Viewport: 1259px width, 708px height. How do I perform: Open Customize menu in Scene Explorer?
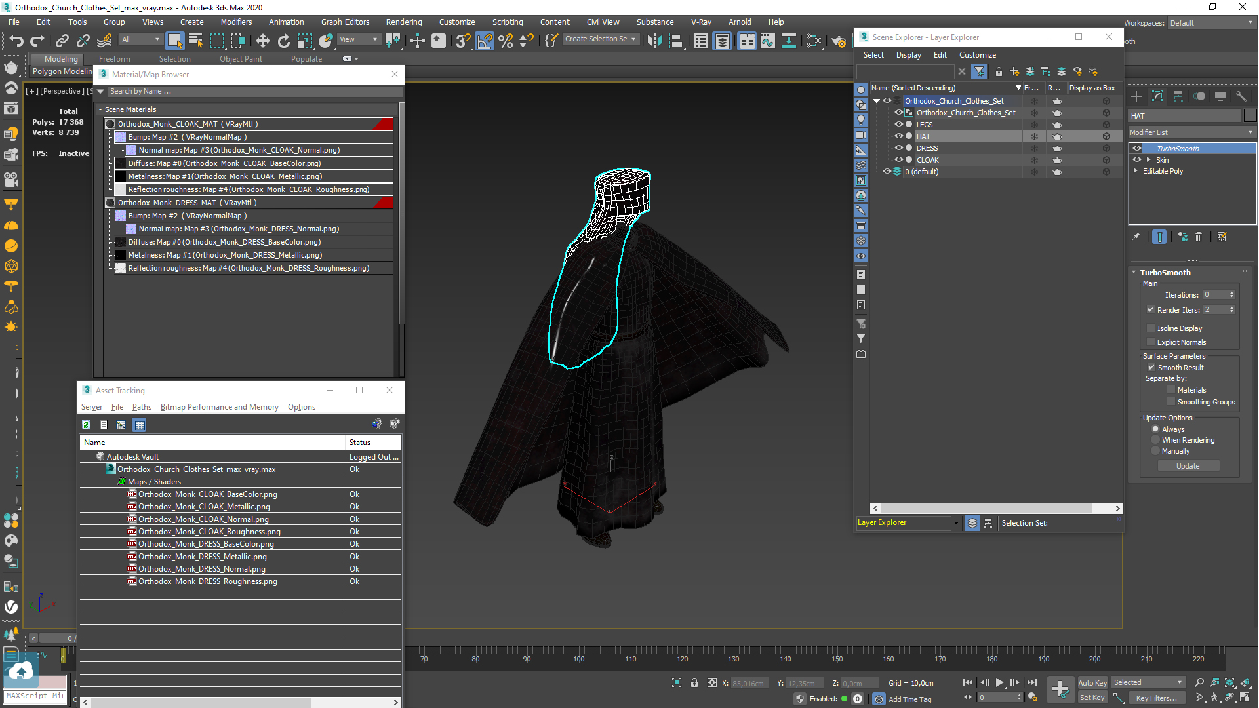[977, 55]
